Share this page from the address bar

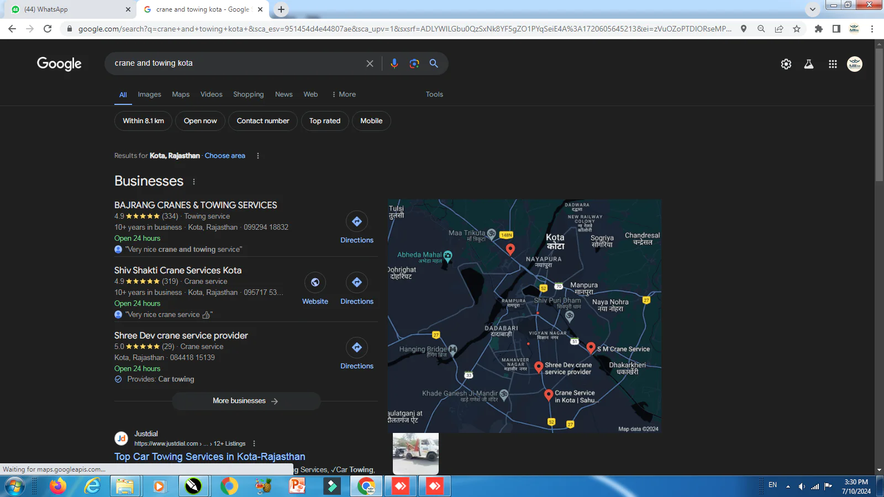(x=779, y=29)
